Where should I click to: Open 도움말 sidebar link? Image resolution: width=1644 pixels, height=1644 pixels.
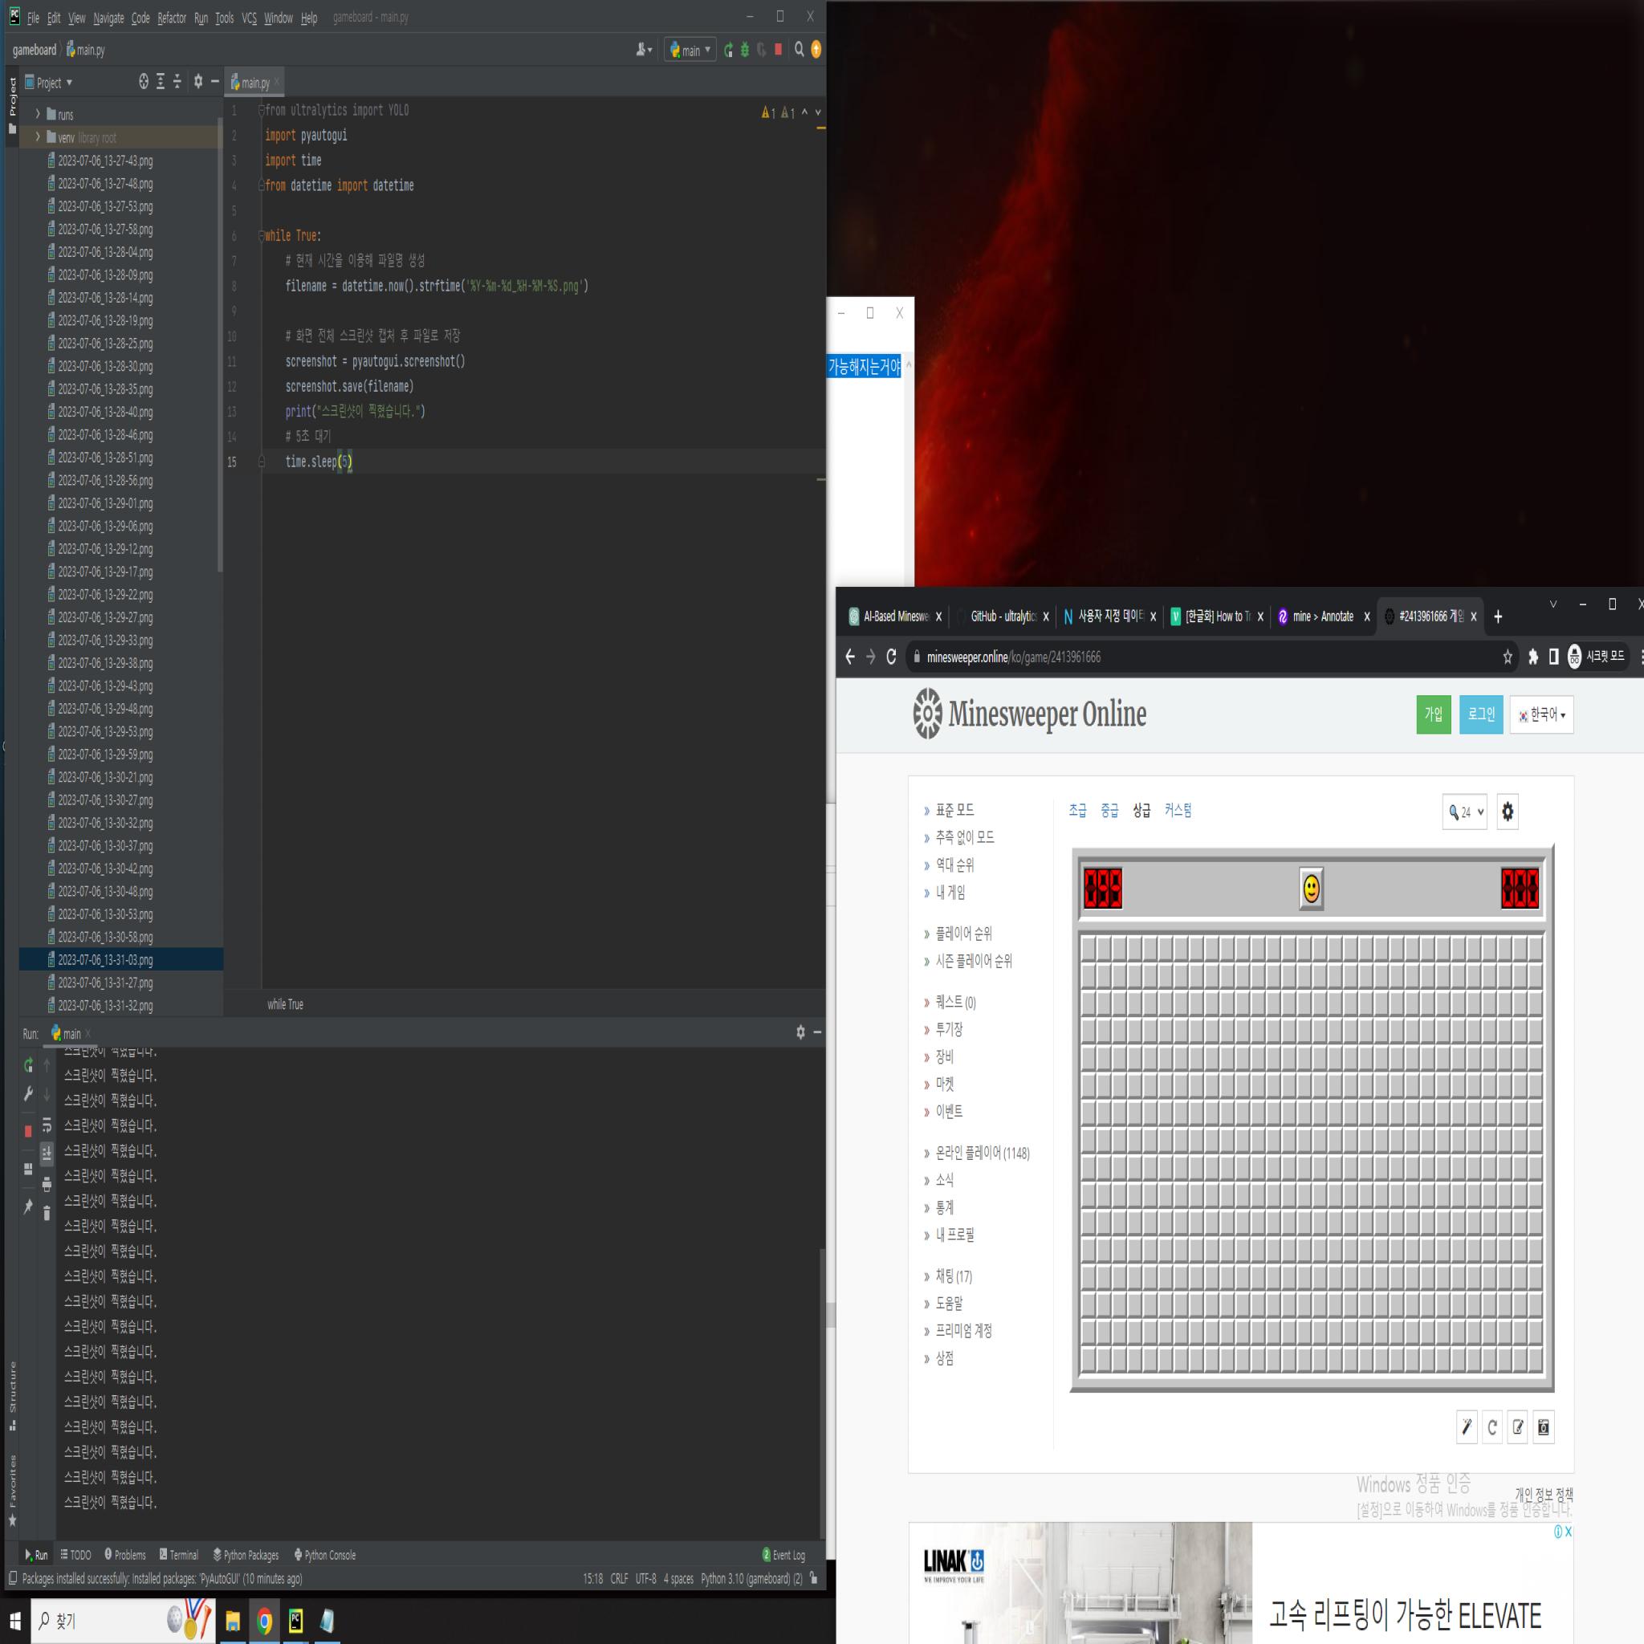click(x=949, y=1303)
